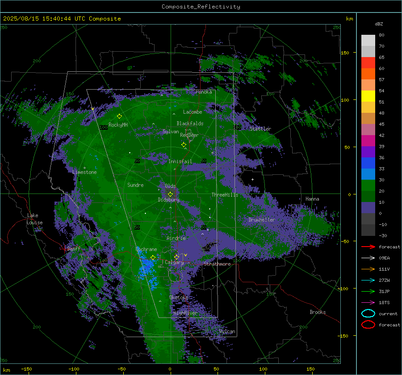Click the 80 dBZ light gray swatch
The height and width of the screenshot is (375, 402).
[x=368, y=40]
